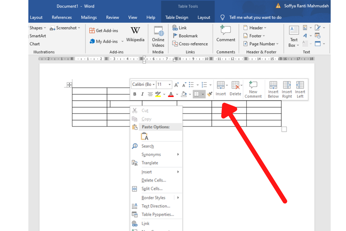
Task: Open the Wikipedia add-in
Action: pos(135,34)
